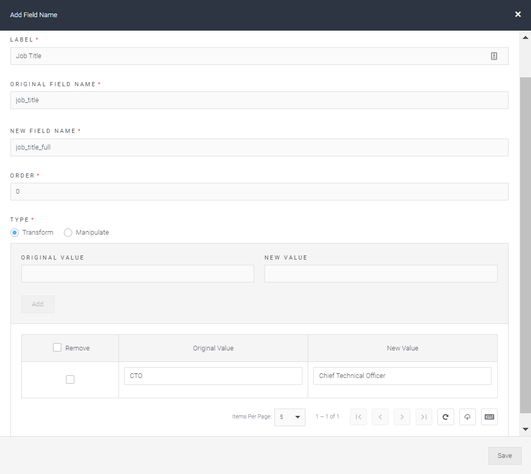Open the Items Per Page dropdown

click(289, 417)
